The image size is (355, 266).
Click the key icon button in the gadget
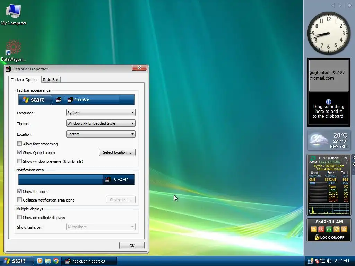pos(336,229)
